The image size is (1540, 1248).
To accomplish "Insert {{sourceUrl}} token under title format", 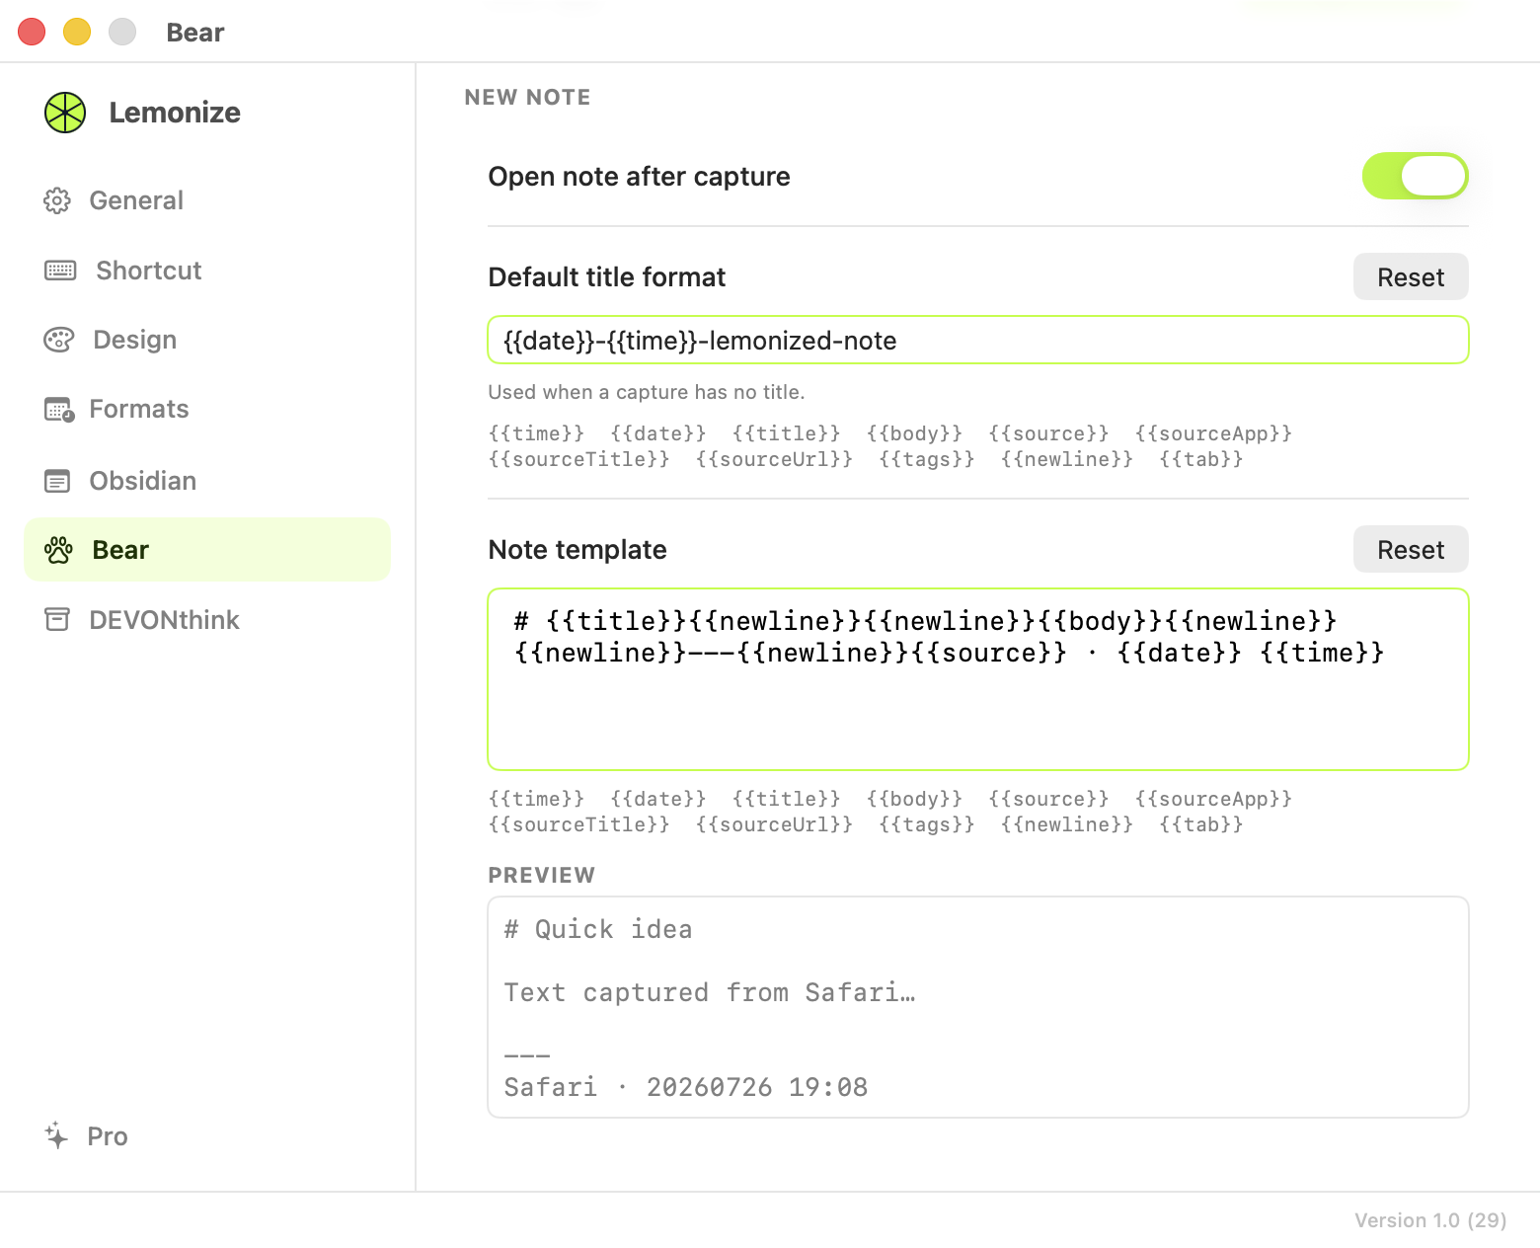I will [774, 459].
